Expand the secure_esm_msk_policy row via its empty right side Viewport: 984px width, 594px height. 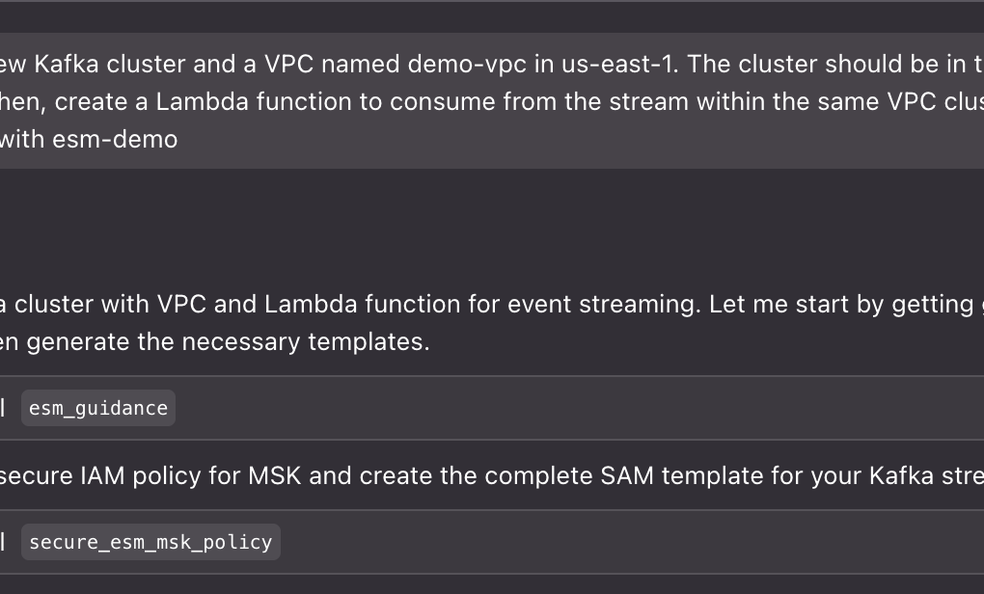pos(627,542)
